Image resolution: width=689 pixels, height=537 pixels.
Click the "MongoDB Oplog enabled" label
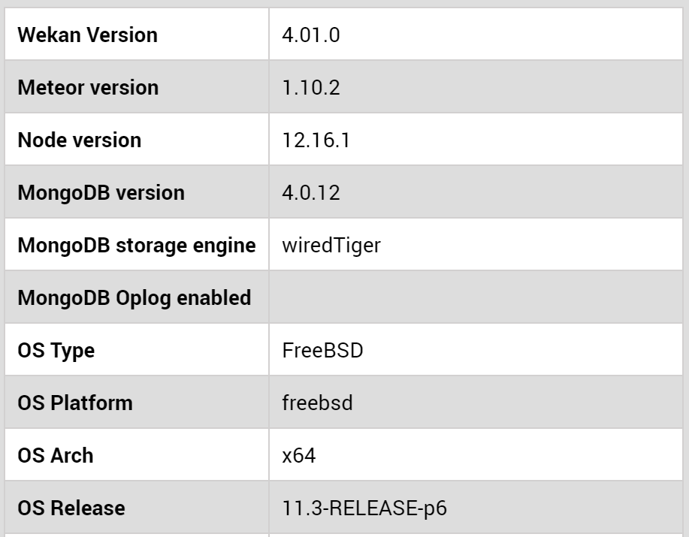(x=134, y=298)
